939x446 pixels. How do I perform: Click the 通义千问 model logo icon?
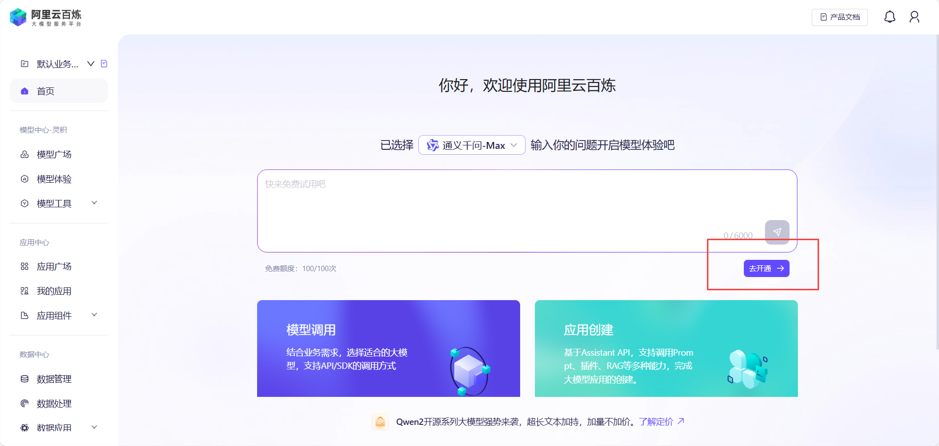pyautogui.click(x=433, y=145)
